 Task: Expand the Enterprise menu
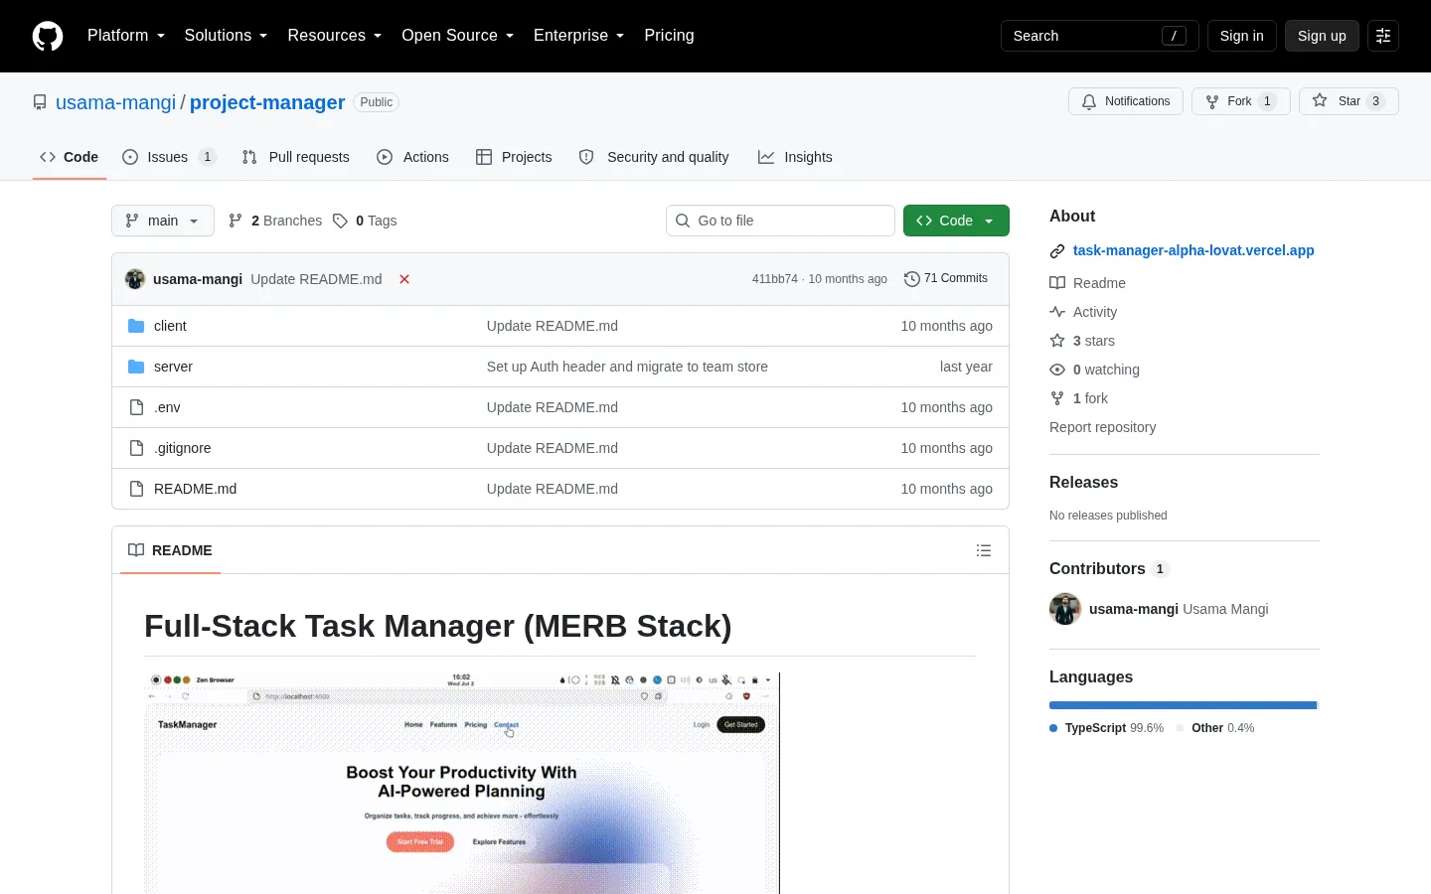(578, 36)
